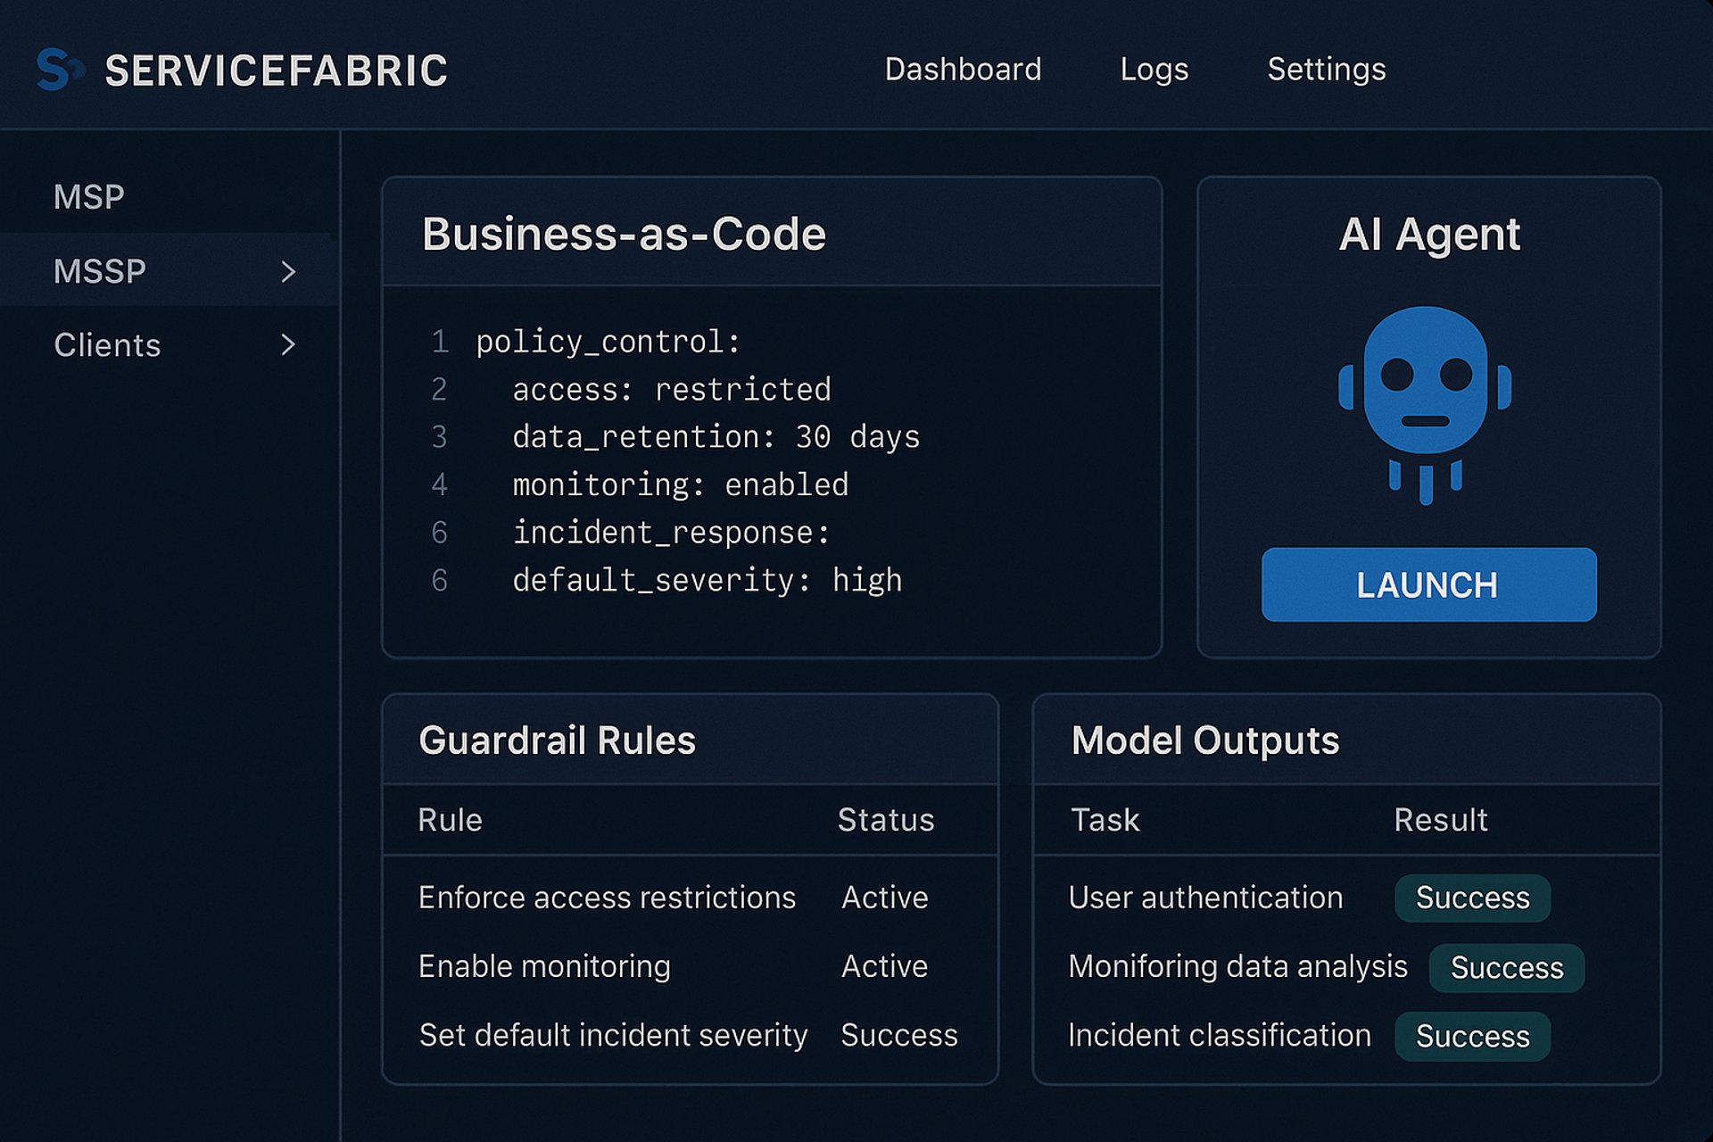This screenshot has width=1713, height=1142.
Task: Open the Logs tab
Action: (x=1154, y=70)
